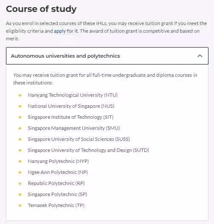The width and height of the screenshot is (214, 224).
Task: Select the Course of study heading
Action: coord(41,9)
